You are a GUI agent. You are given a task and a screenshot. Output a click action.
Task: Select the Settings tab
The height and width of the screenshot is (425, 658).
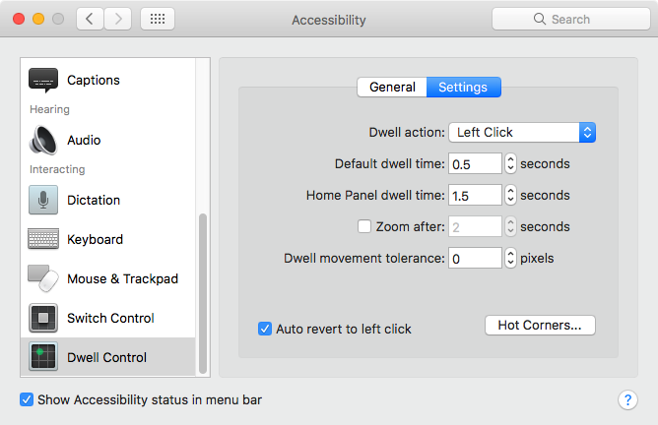[x=463, y=87]
